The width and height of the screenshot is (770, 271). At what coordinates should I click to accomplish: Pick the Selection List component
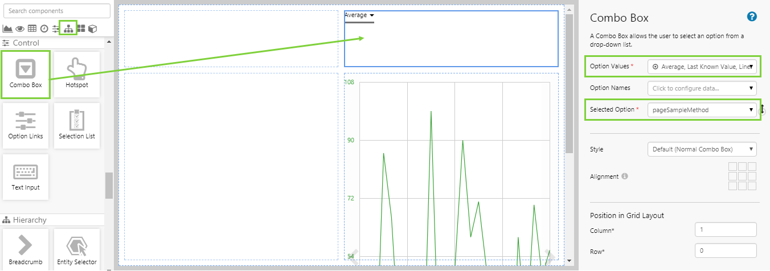tap(77, 125)
